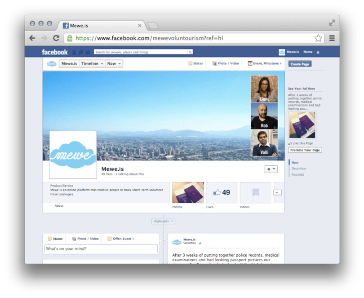Expand the arrow box next to Videos tile
The height and width of the screenshot is (298, 364).
[277, 192]
